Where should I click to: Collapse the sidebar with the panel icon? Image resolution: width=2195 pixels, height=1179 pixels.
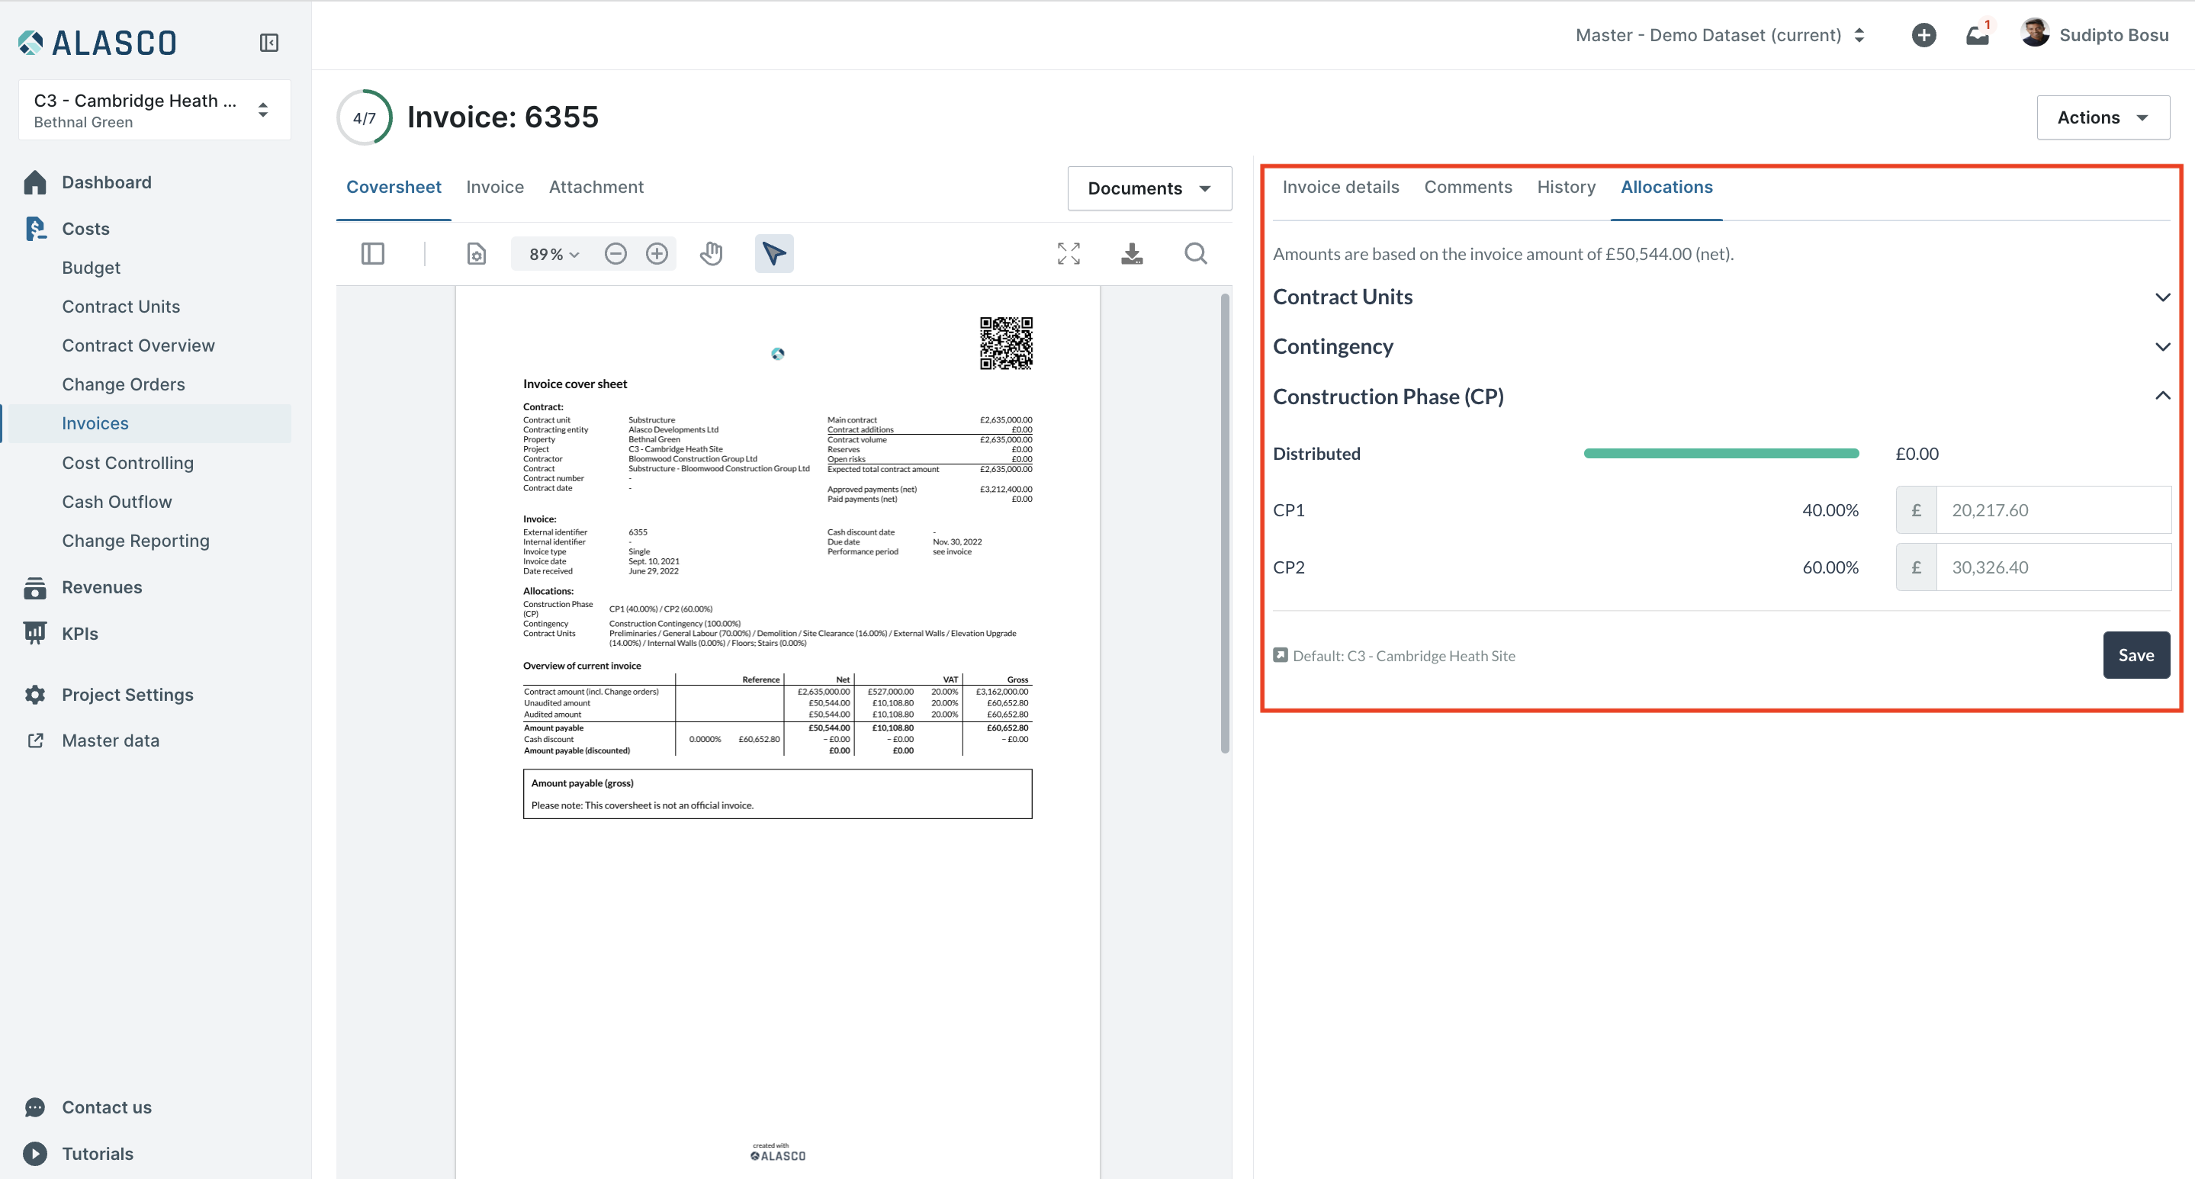(269, 43)
